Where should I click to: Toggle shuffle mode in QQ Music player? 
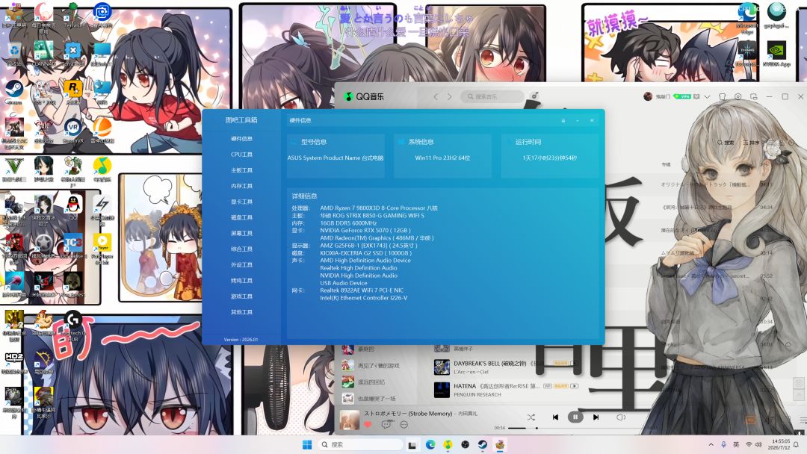(531, 417)
